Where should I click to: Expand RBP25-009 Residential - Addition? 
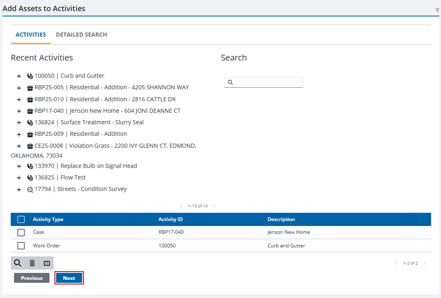[19, 135]
